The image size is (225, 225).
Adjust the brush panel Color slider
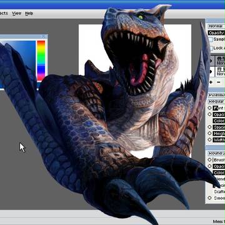point(219,172)
